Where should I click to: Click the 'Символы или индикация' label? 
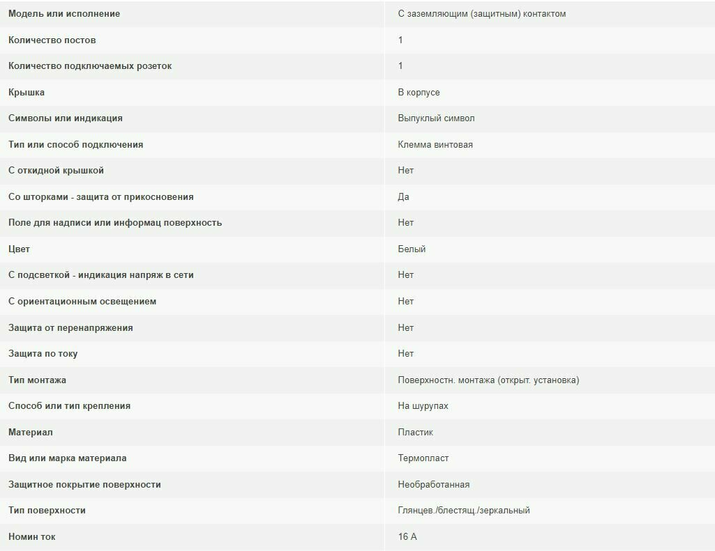point(65,118)
